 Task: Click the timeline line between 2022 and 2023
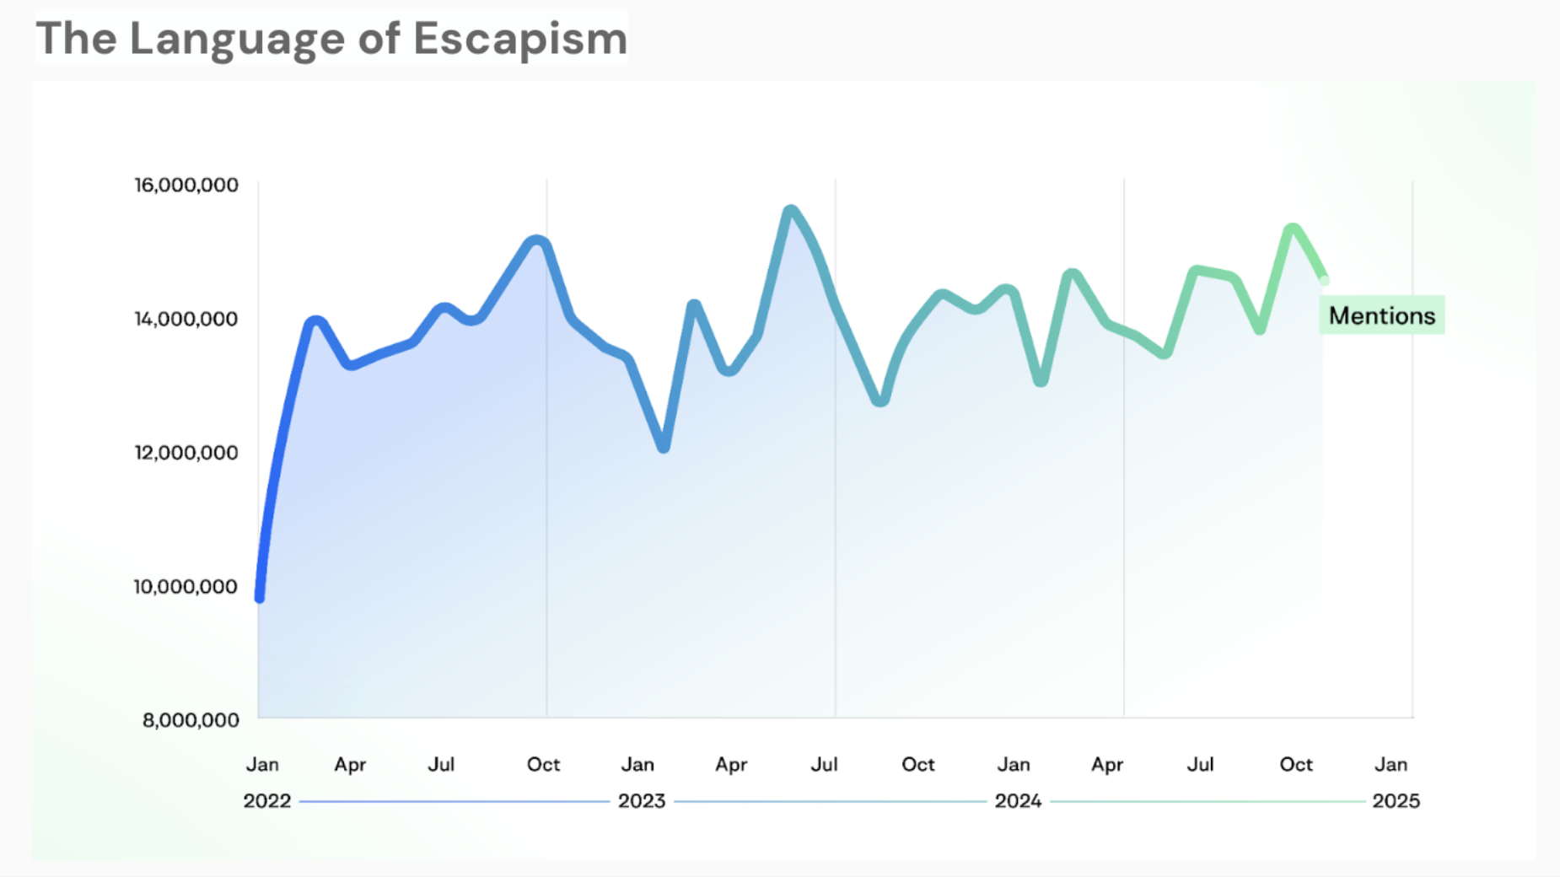pyautogui.click(x=455, y=801)
